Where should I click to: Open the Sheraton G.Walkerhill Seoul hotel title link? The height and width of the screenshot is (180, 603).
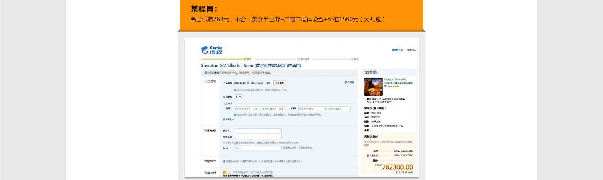pyautogui.click(x=251, y=66)
